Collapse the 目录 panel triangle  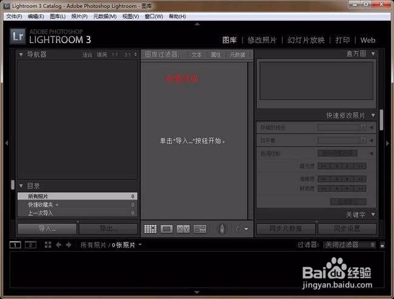(21, 186)
